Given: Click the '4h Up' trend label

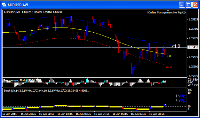Looking at the screenshot, I should point(180,100).
